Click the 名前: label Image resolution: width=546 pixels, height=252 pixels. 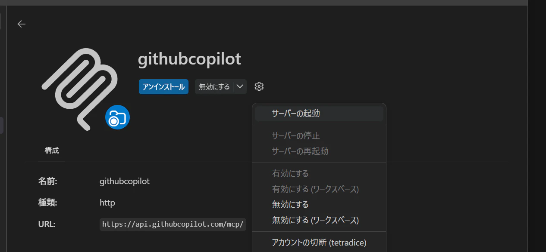[48, 181]
